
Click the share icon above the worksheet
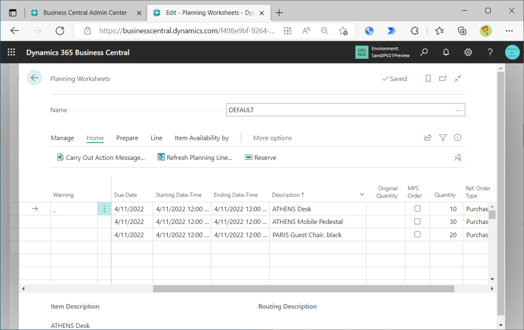(428, 137)
